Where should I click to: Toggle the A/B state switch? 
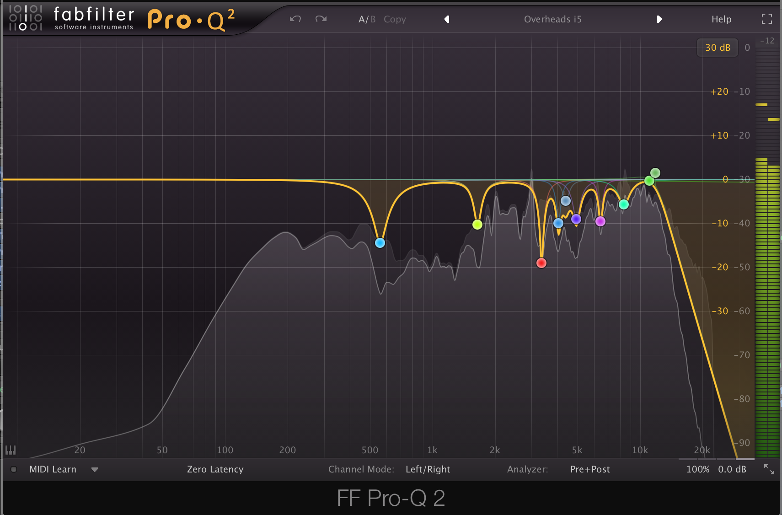click(x=367, y=19)
